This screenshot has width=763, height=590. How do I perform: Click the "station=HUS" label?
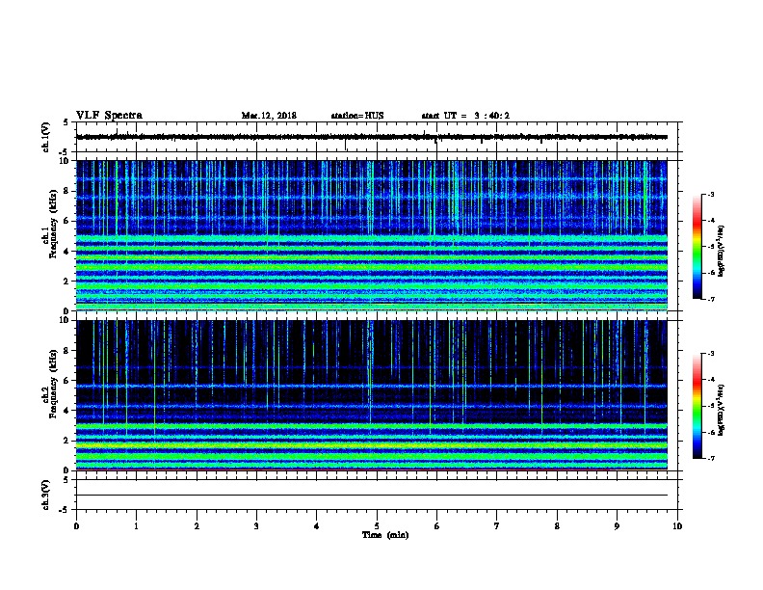pyautogui.click(x=357, y=116)
